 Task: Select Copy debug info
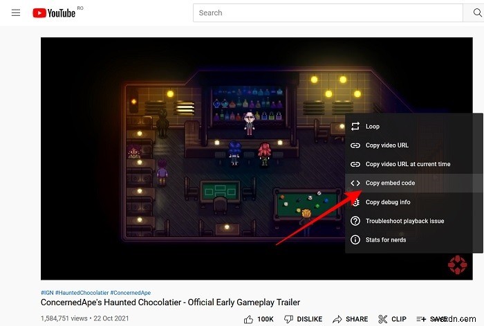click(413, 202)
